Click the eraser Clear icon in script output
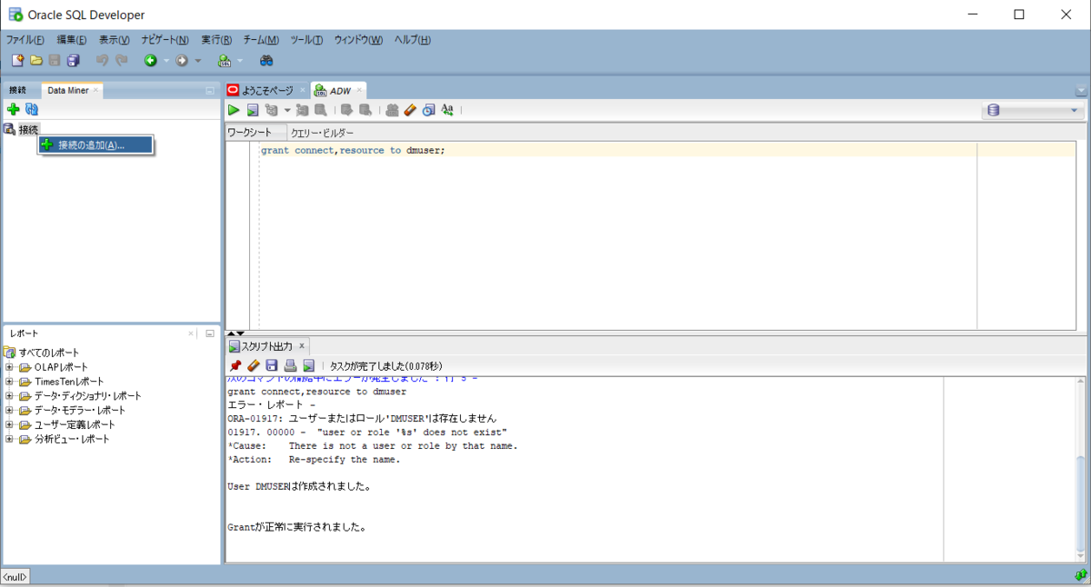Screen dimensions: 1091x587 click(254, 365)
